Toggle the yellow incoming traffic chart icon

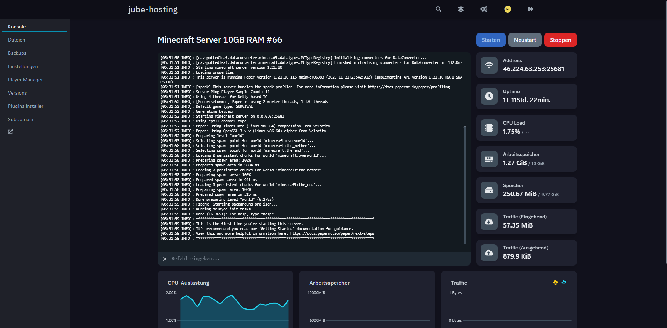click(x=555, y=283)
